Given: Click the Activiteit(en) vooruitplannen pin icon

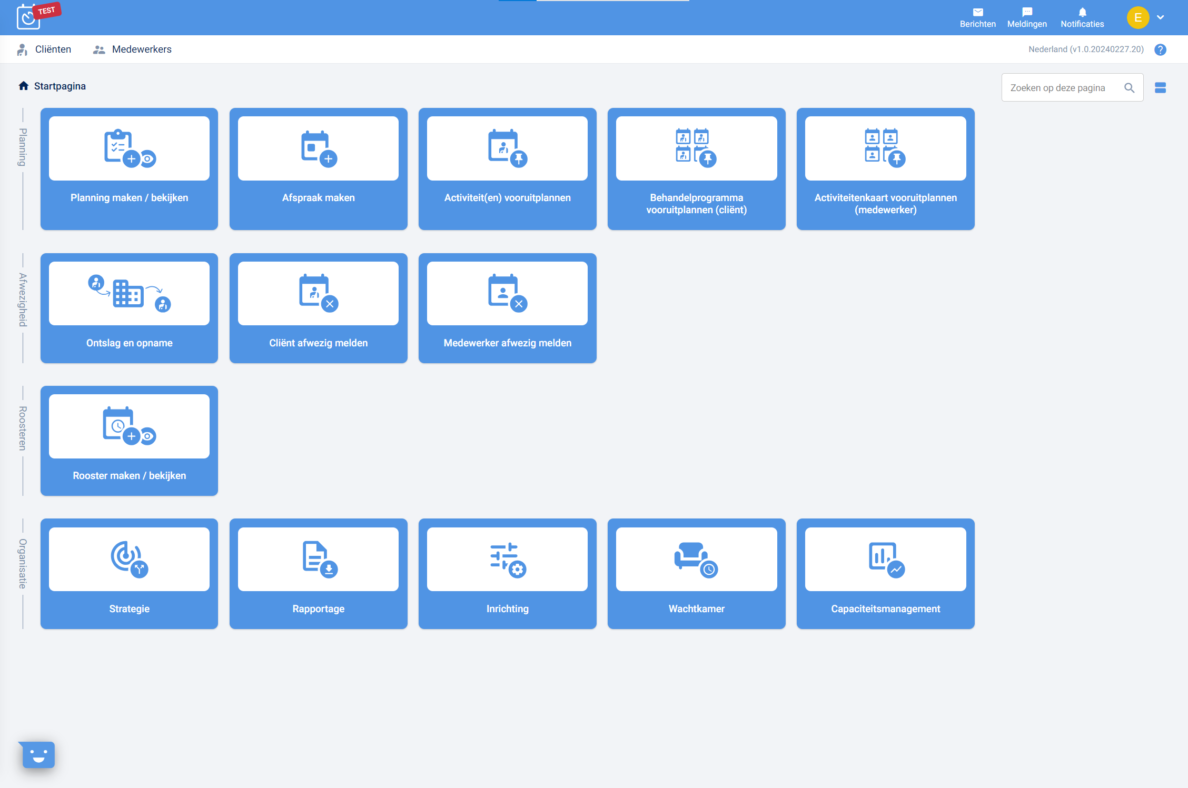Looking at the screenshot, I should tap(508, 148).
